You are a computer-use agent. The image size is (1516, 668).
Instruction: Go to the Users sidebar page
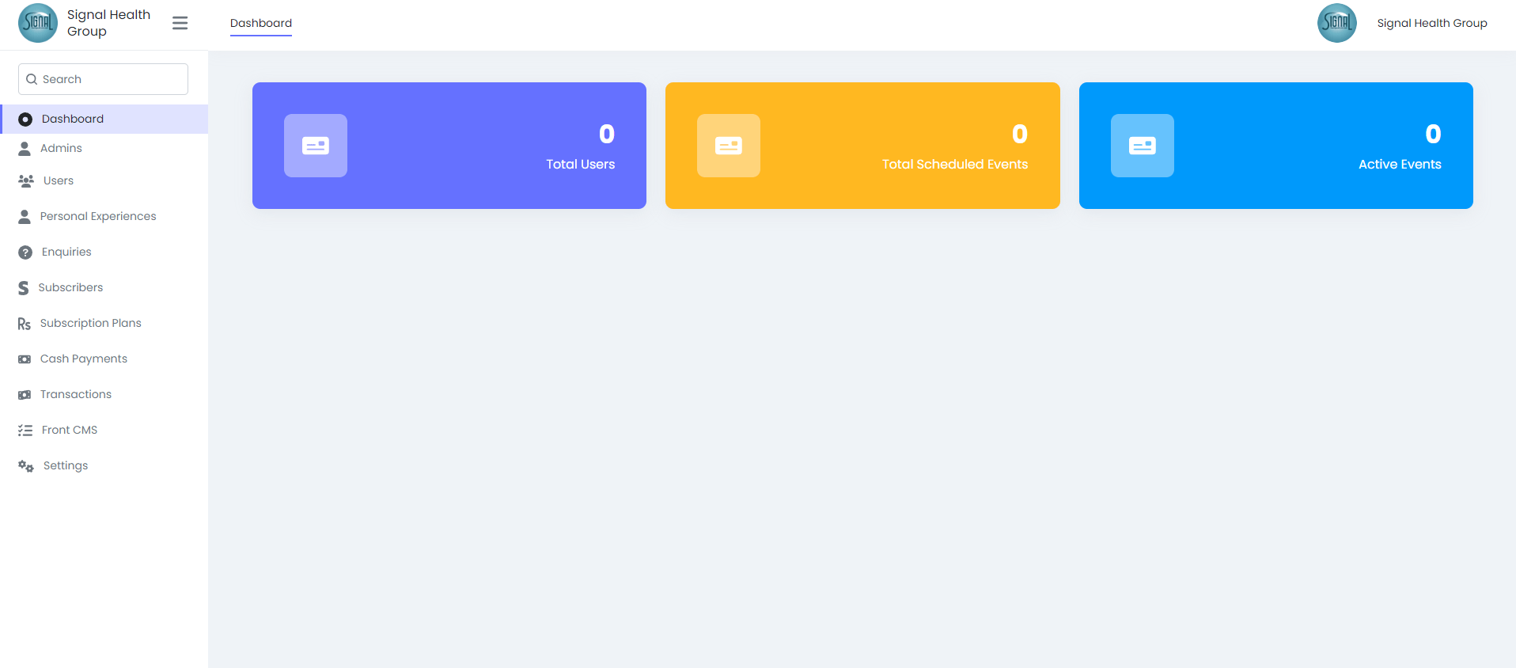(x=104, y=180)
